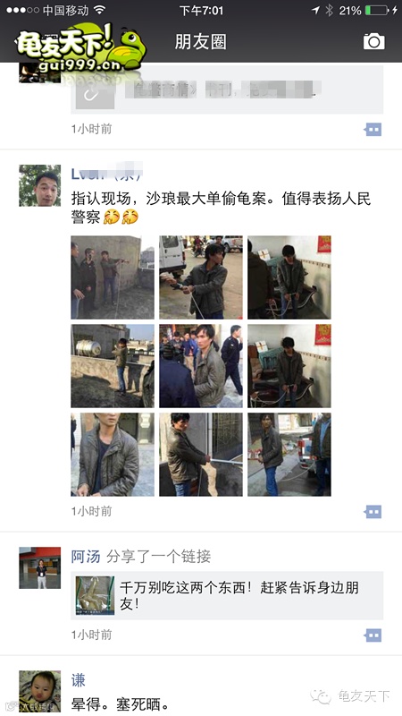The image size is (402, 716).
Task: Open photo with the rooftop water tank
Action: pos(113,366)
